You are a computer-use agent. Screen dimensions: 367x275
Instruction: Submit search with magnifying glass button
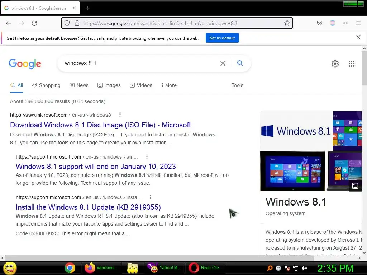pos(240,63)
